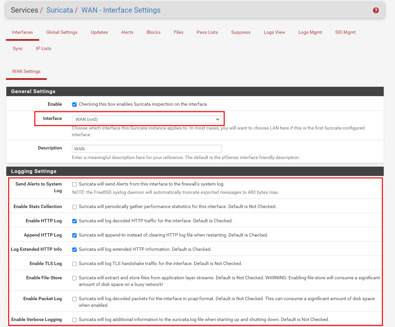Viewport: 395px width, 327px height.
Task: Open the Pass Lists tab
Action: [207, 32]
